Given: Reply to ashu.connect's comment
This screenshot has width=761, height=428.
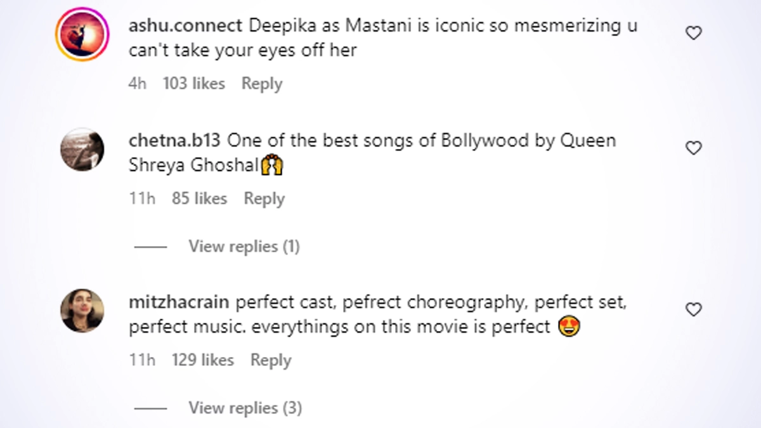Looking at the screenshot, I should [261, 84].
